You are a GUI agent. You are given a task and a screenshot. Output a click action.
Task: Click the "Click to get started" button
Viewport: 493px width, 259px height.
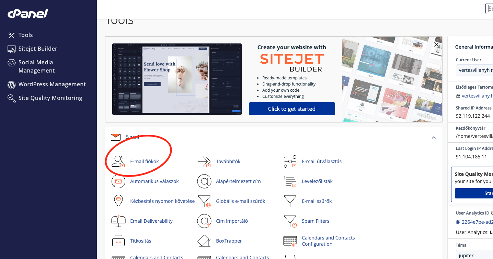click(x=292, y=109)
